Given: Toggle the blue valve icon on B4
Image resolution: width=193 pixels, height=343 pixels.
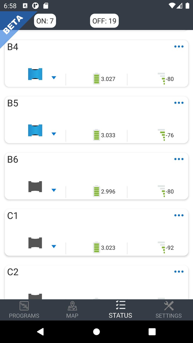Looking at the screenshot, I should click(x=35, y=74).
